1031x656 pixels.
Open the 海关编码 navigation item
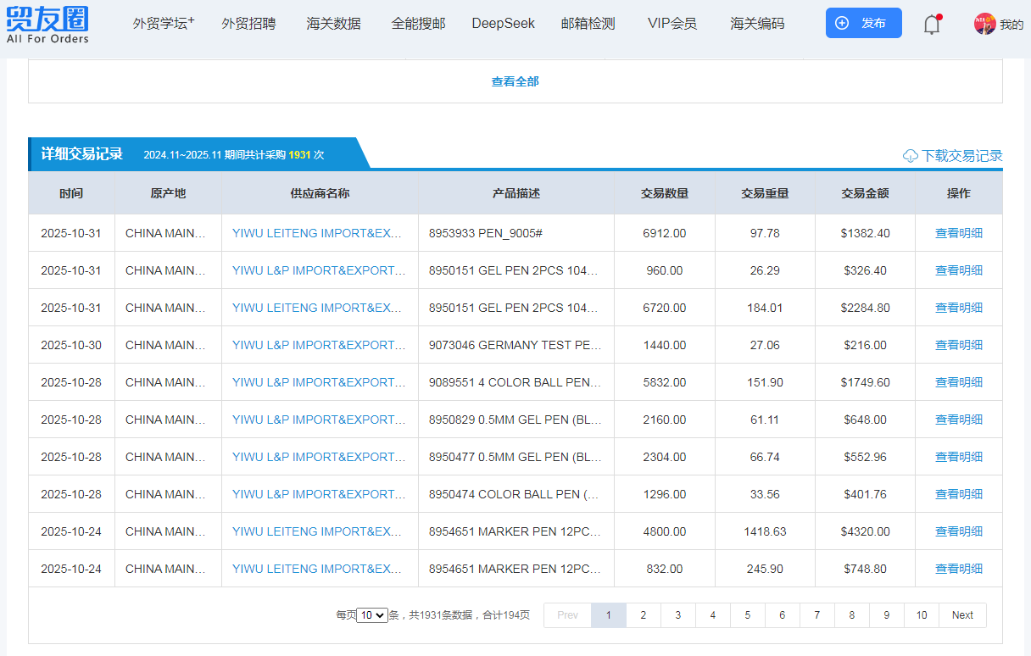[757, 24]
